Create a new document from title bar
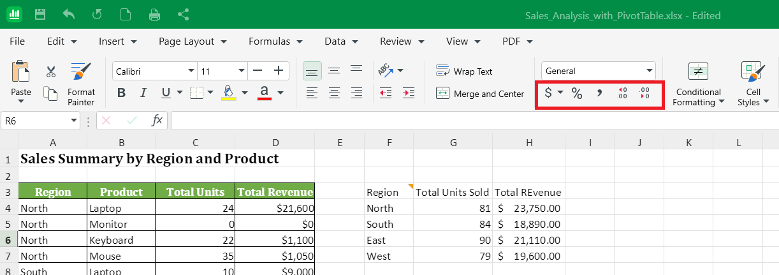779x275 pixels. point(126,14)
